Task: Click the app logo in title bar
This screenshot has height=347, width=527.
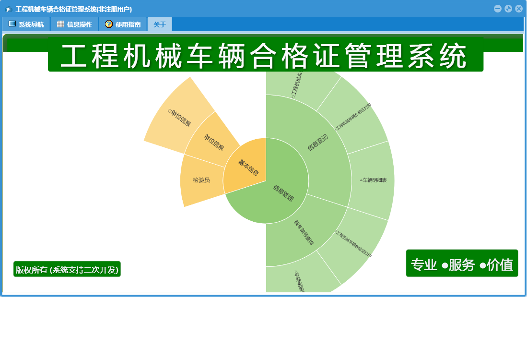Action: 9,9
